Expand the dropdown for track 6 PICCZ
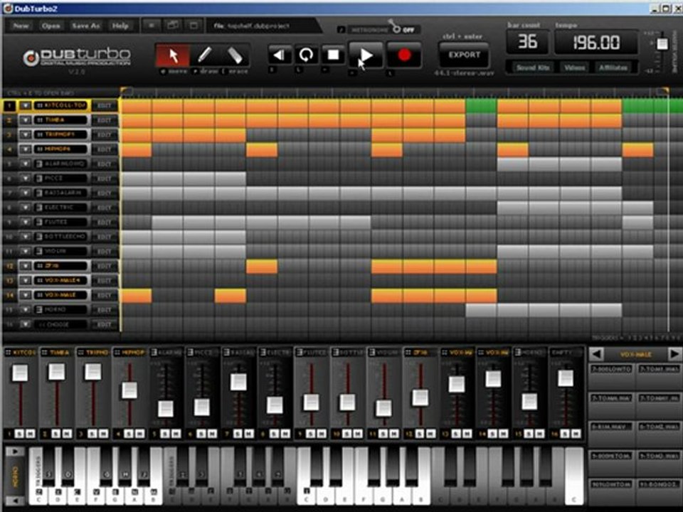This screenshot has width=683, height=512. tap(26, 178)
